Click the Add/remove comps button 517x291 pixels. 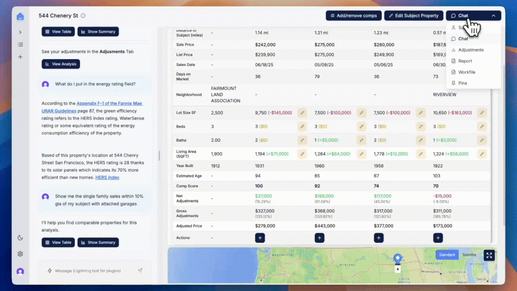[x=353, y=16]
